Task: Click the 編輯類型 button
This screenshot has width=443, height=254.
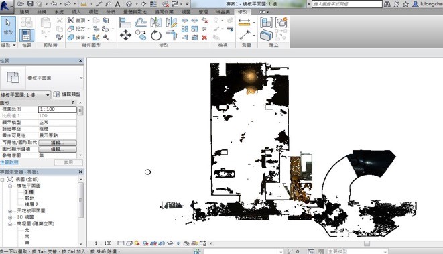Action: pos(67,94)
